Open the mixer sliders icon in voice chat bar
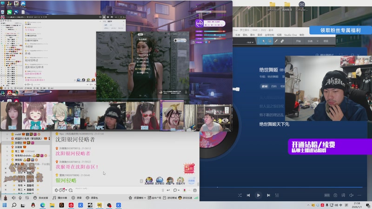This screenshot has width=372, height=209. [x=27, y=198]
